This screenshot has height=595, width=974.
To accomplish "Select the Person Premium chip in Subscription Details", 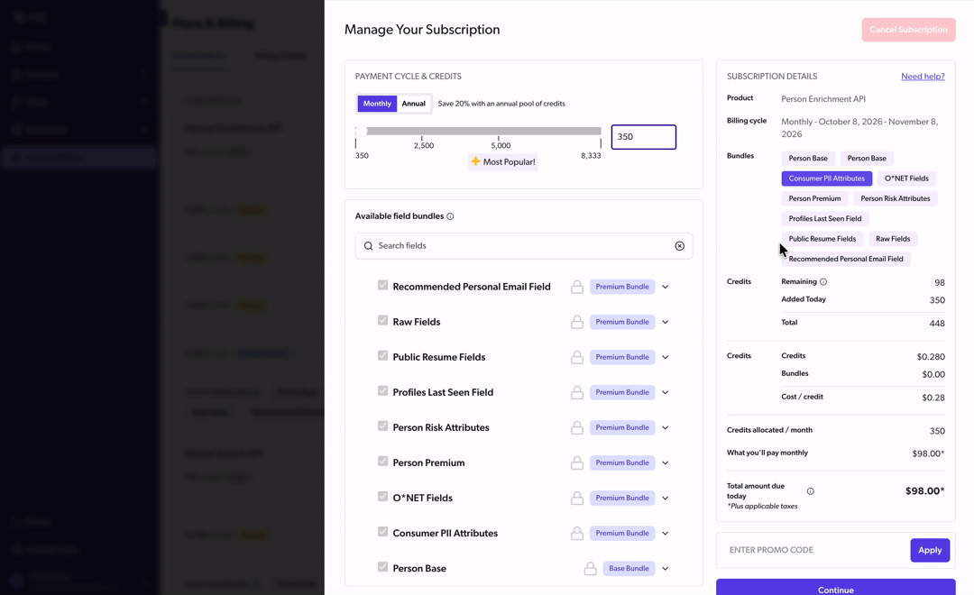I will [814, 198].
